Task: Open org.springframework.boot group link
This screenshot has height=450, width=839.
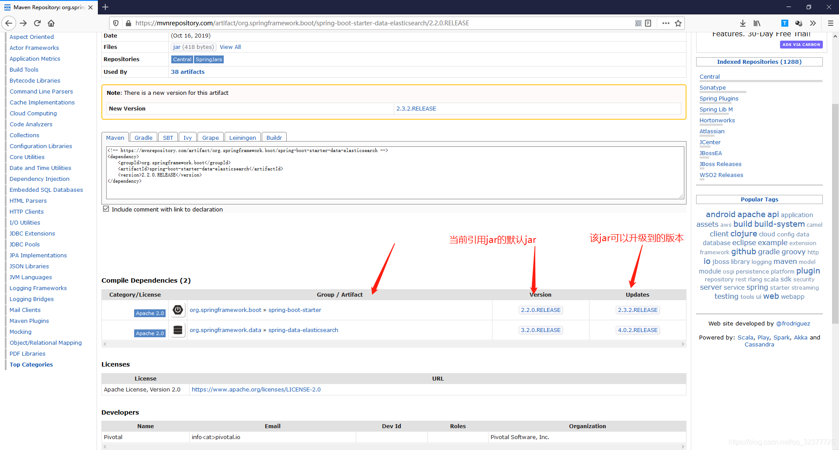Action: [225, 310]
